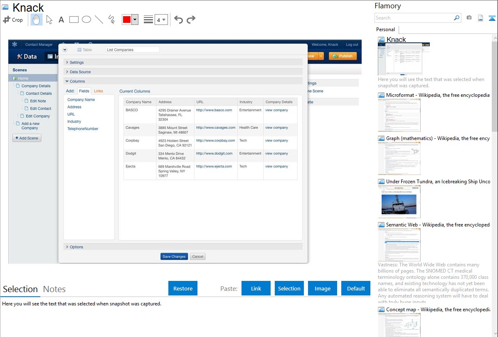Click the scroll-down arrow of snapshot list
498x337 pixels.
coord(495,334)
